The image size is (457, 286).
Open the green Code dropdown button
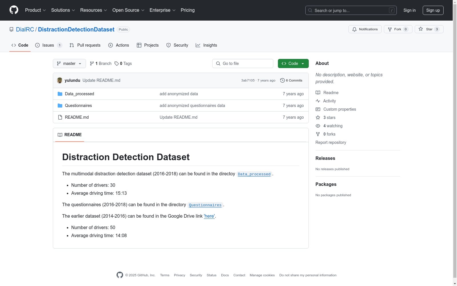pyautogui.click(x=293, y=63)
